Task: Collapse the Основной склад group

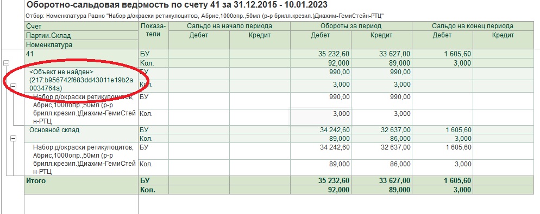Action: click(x=13, y=138)
